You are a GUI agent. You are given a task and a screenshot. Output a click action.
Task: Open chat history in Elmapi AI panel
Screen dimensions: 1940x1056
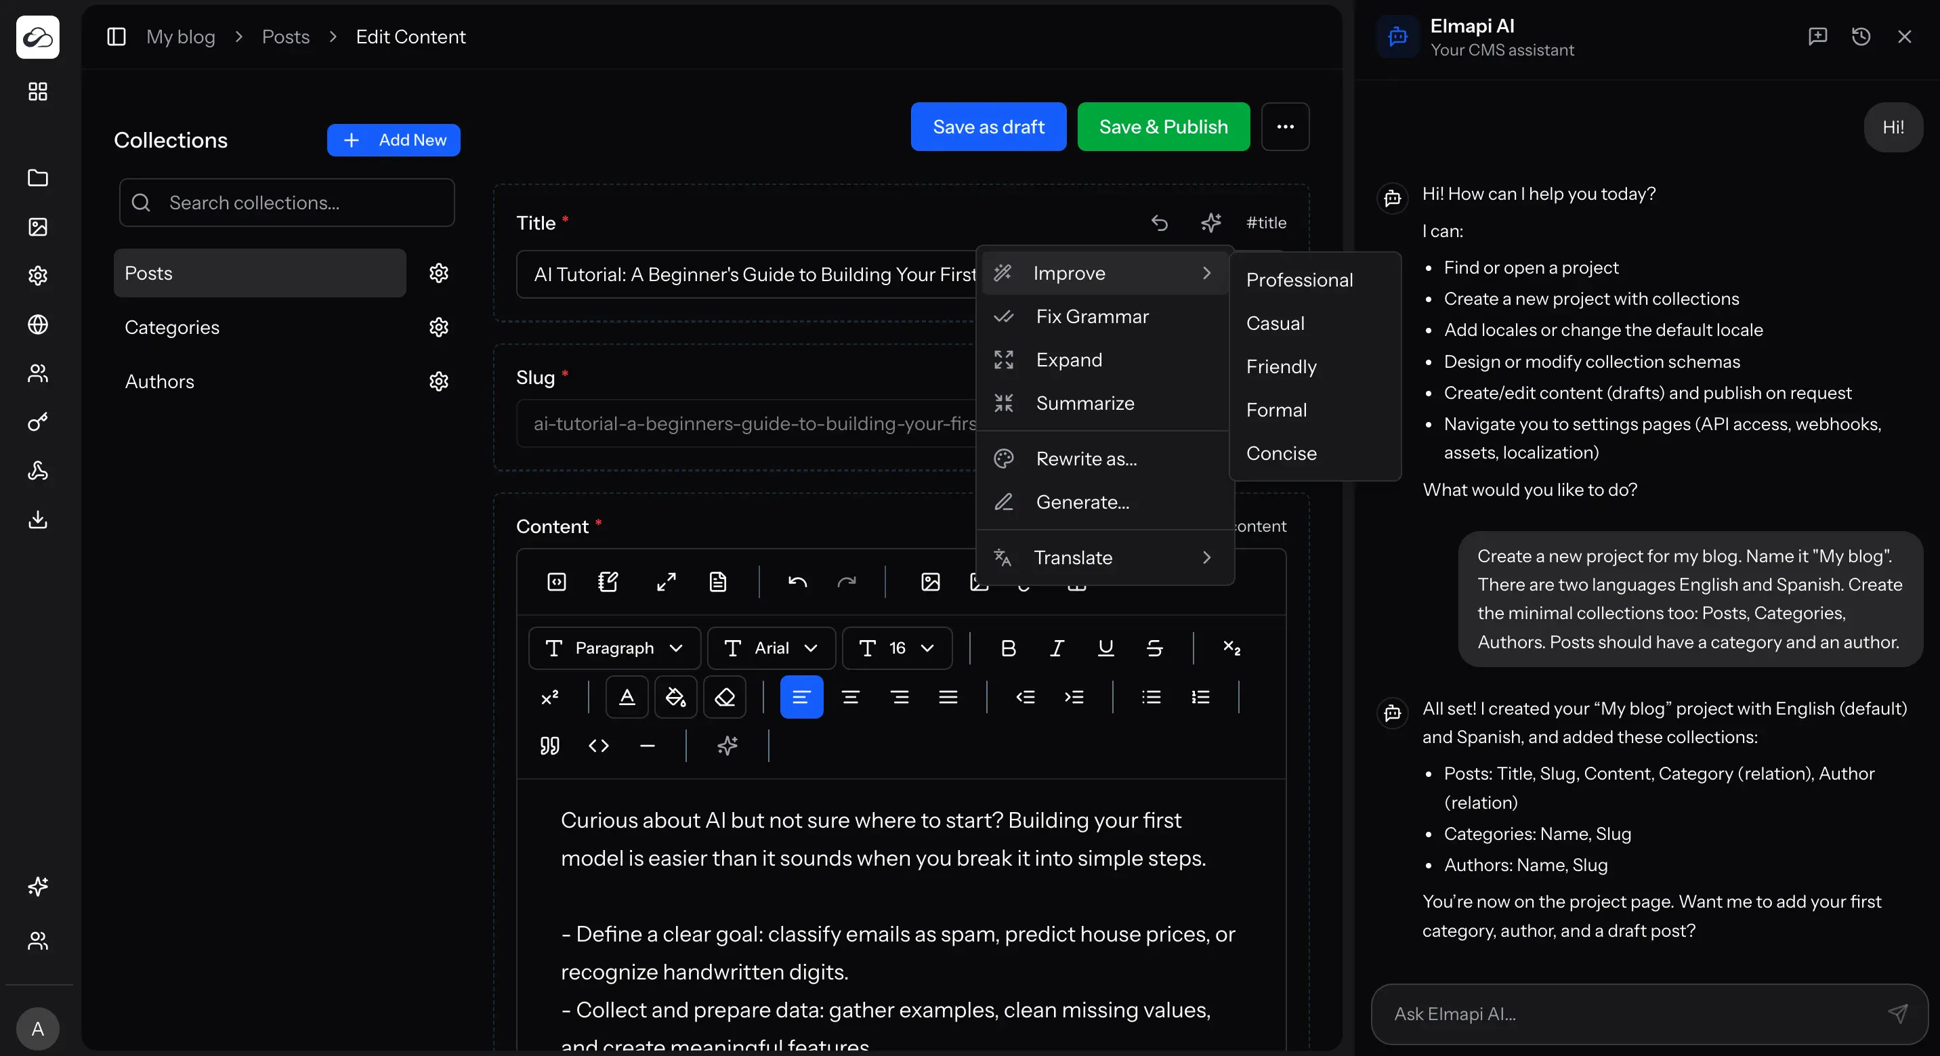1861,36
